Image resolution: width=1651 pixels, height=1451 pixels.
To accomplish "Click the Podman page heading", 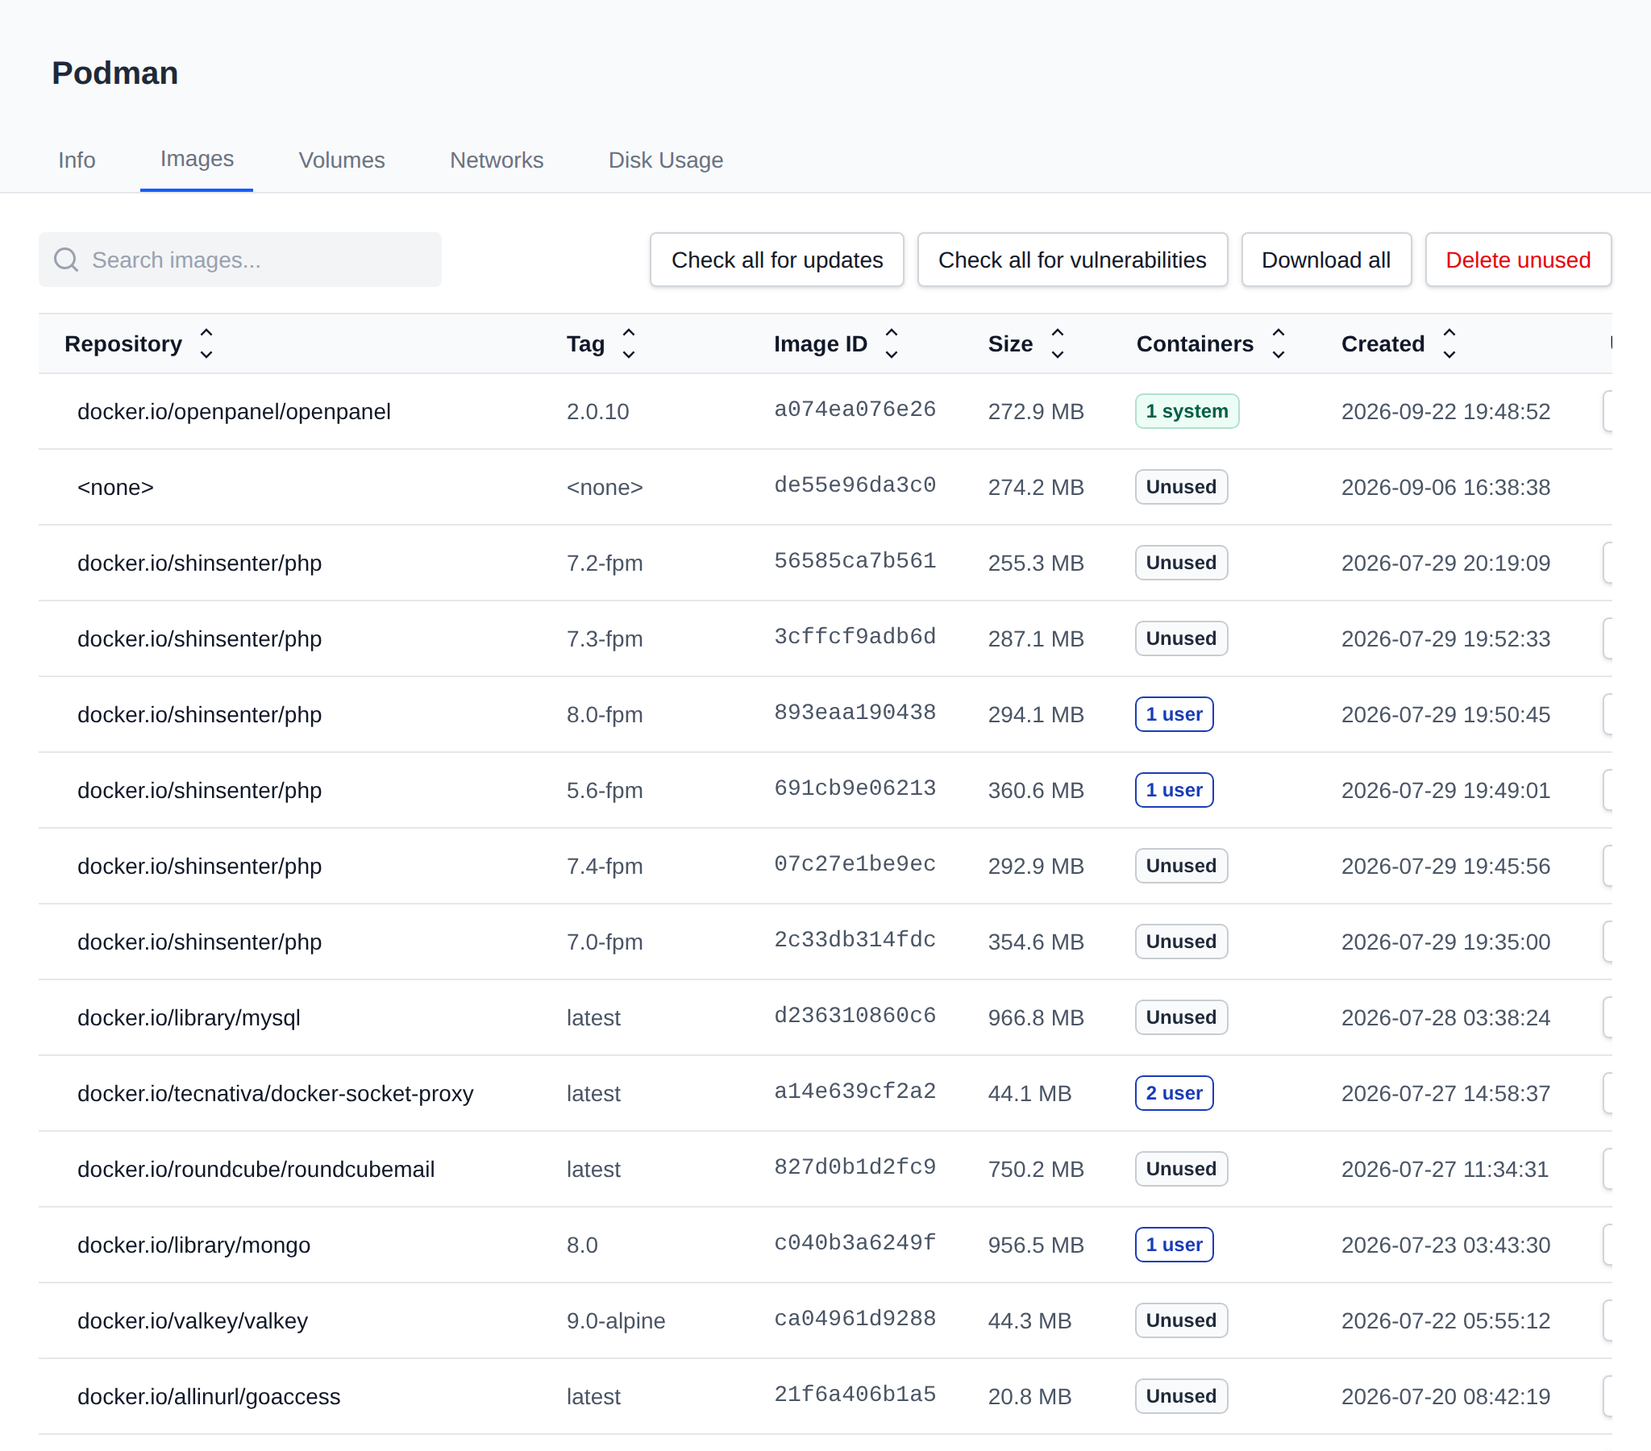I will (x=114, y=73).
